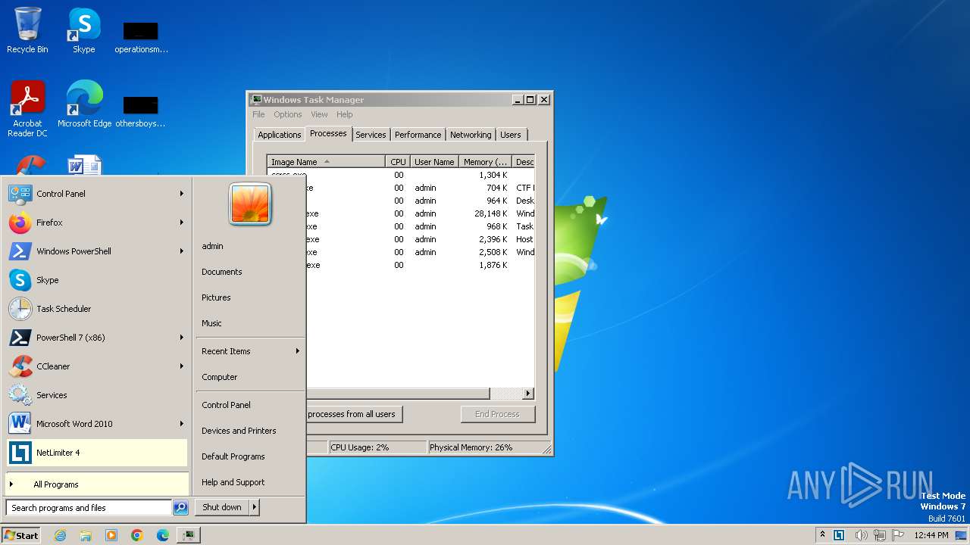Expand Microsoft Word 2010 jump list arrow

[x=182, y=424]
